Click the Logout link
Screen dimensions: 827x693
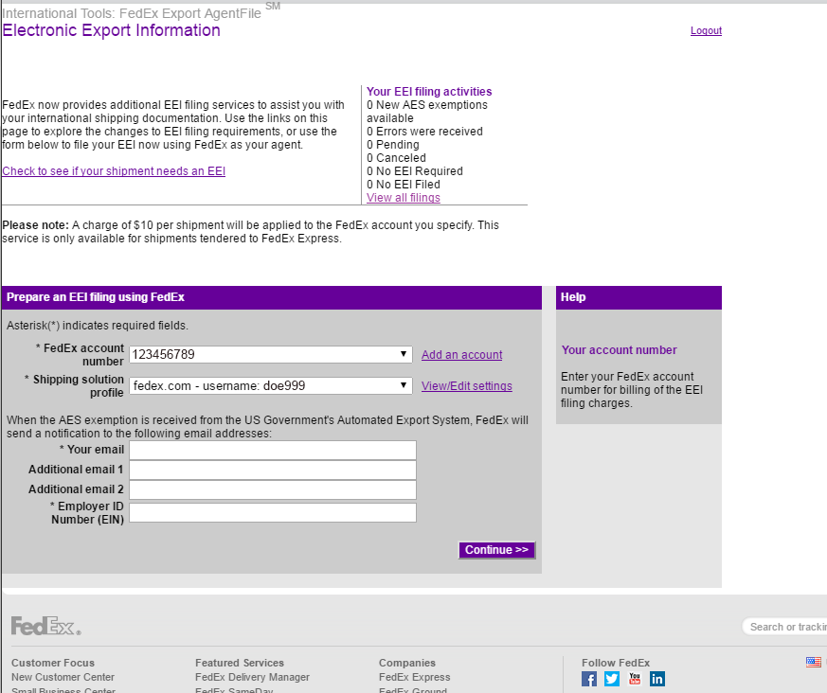pos(707,30)
